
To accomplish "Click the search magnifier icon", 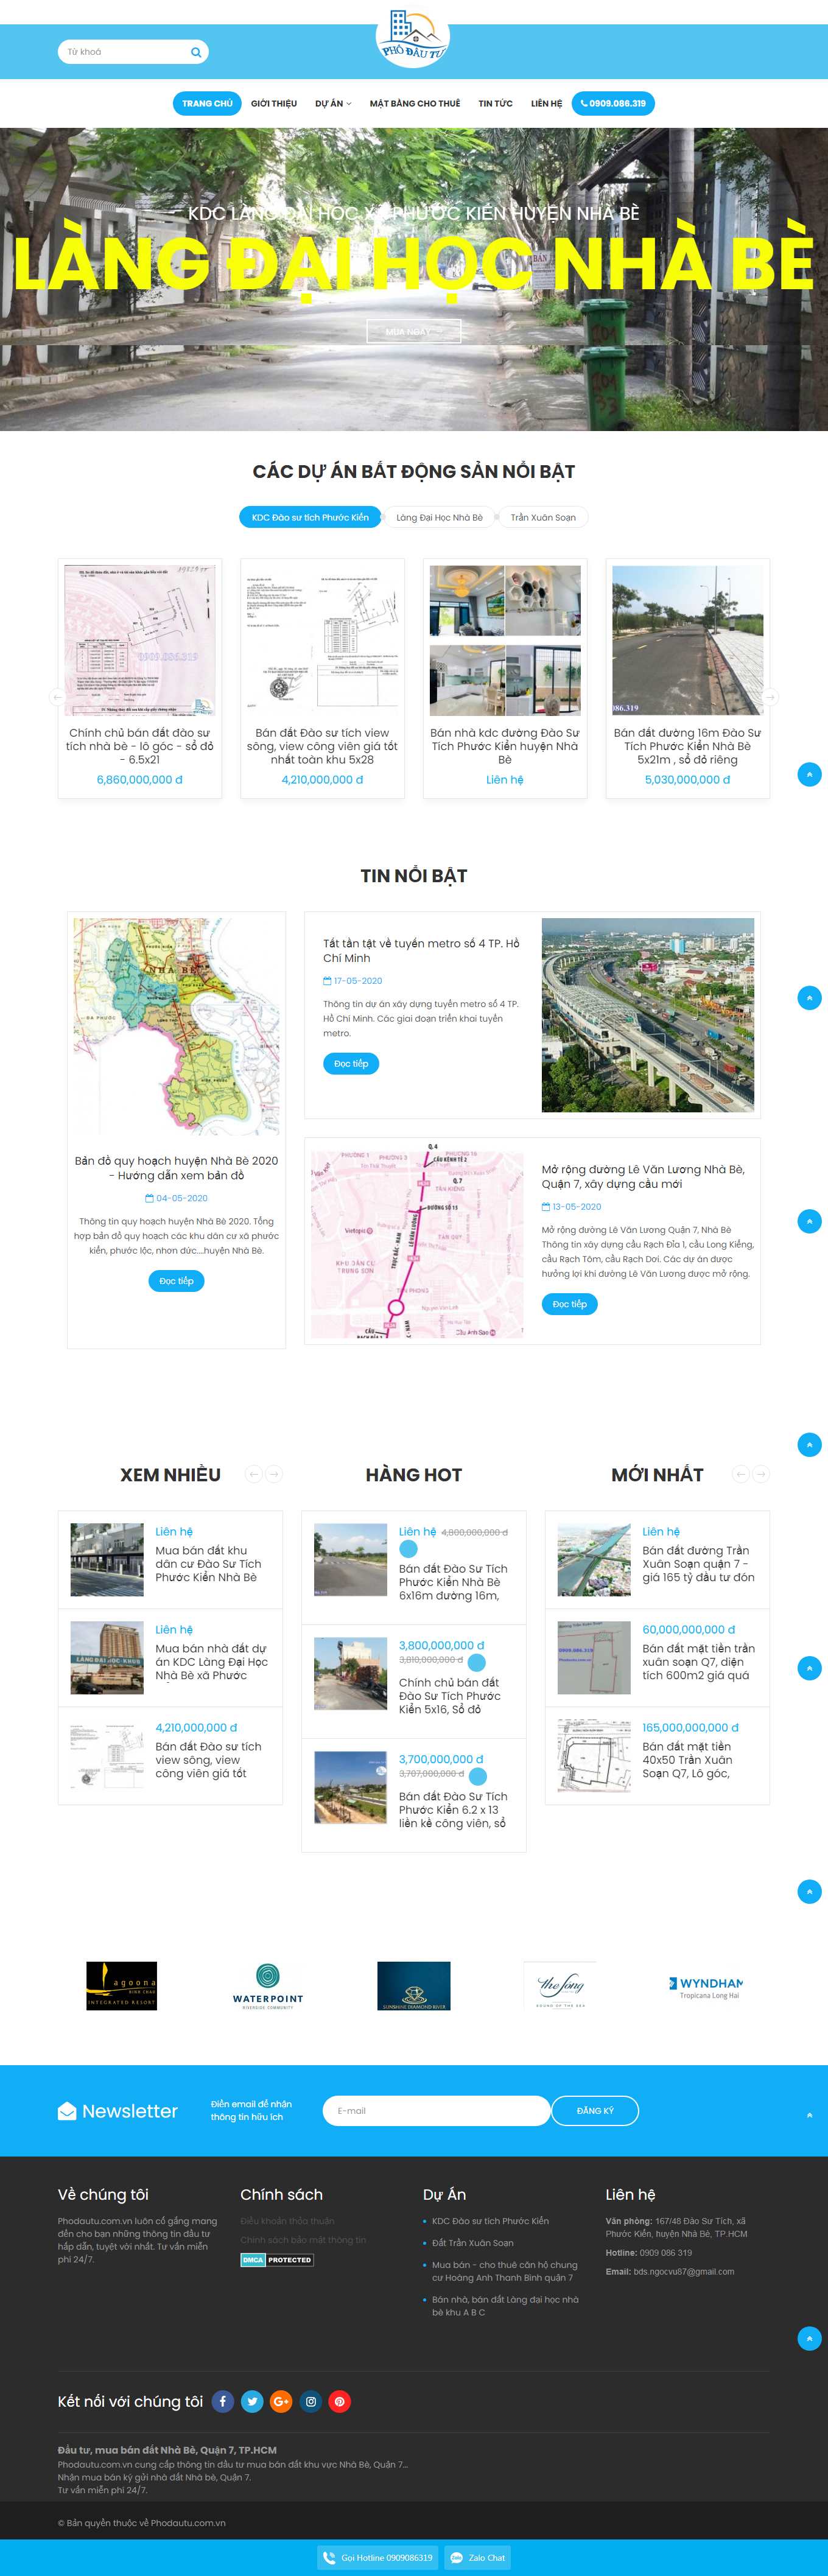I will (x=196, y=52).
